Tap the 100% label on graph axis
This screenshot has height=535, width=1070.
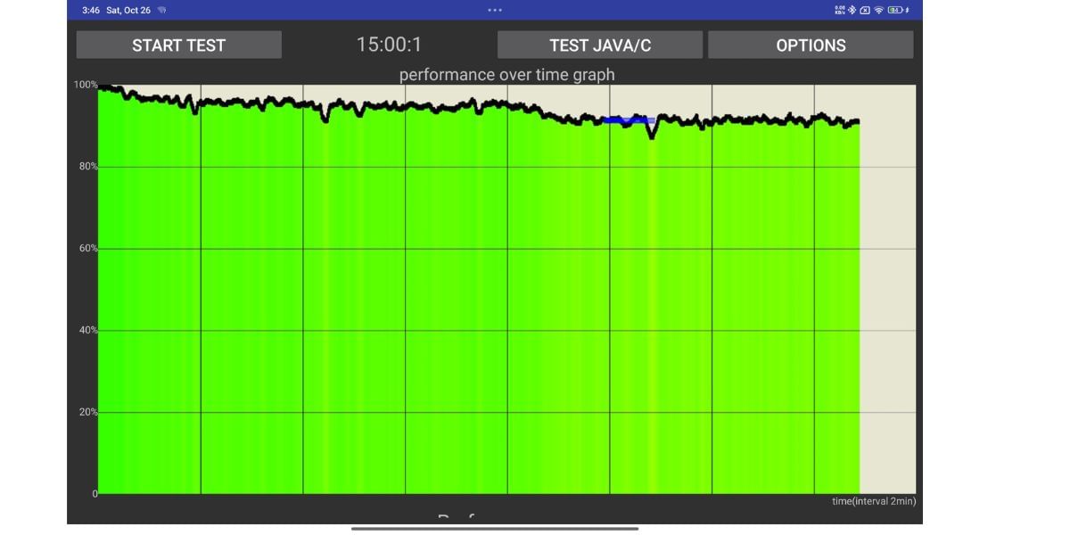(86, 85)
